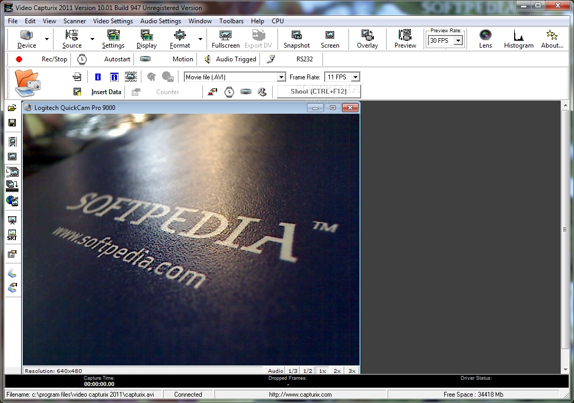Viewport: 574px width, 403px height.
Task: Click the Connected status text
Action: coord(188,395)
